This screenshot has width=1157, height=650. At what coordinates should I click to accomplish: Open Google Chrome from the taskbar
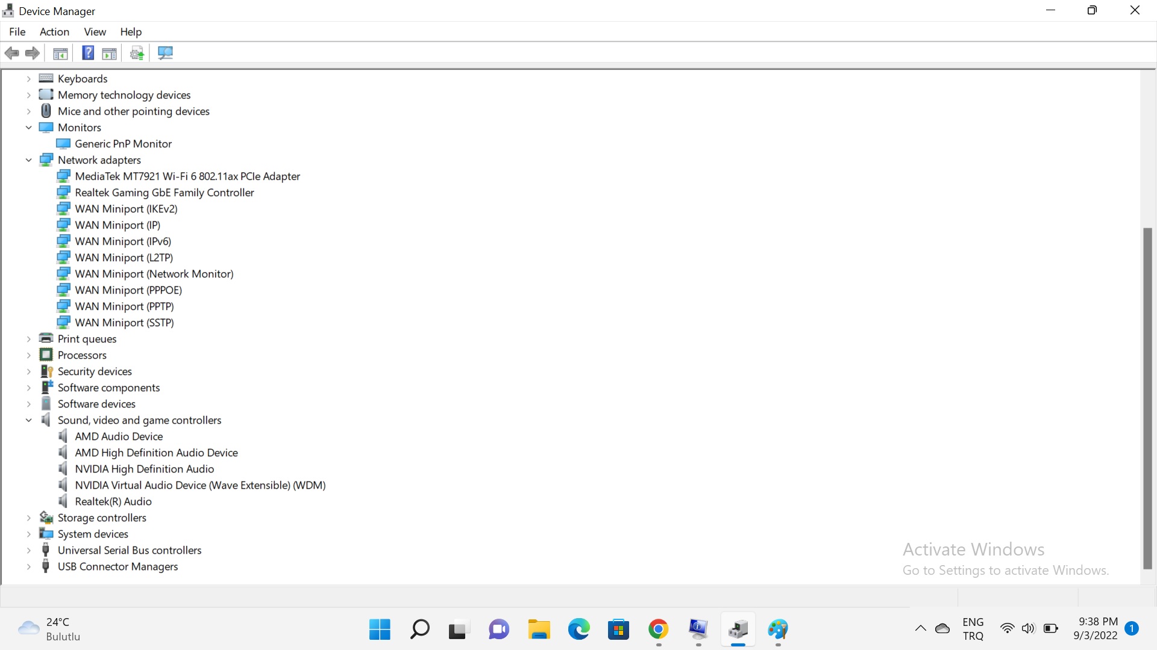click(x=658, y=630)
